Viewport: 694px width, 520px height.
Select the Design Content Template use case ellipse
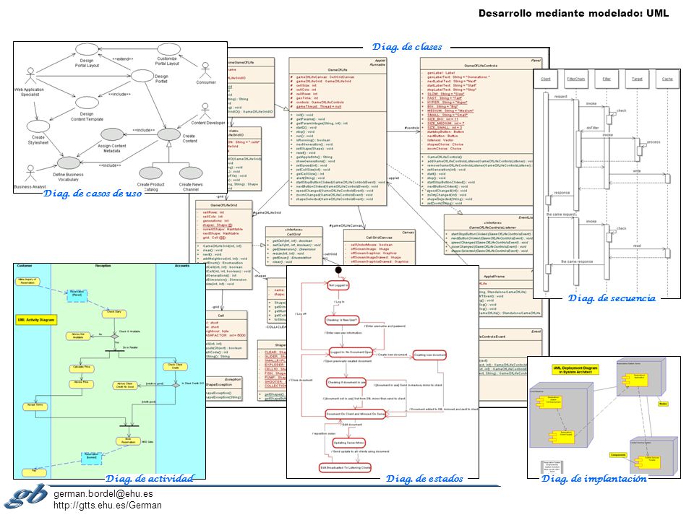[87, 103]
